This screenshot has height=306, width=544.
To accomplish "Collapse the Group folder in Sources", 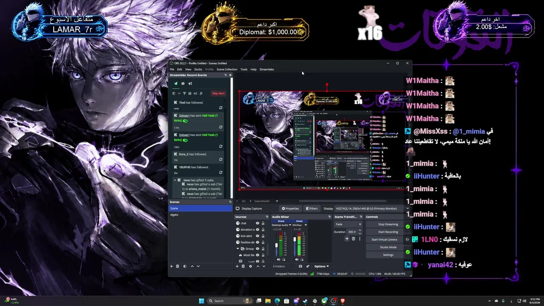I will 238,249.
